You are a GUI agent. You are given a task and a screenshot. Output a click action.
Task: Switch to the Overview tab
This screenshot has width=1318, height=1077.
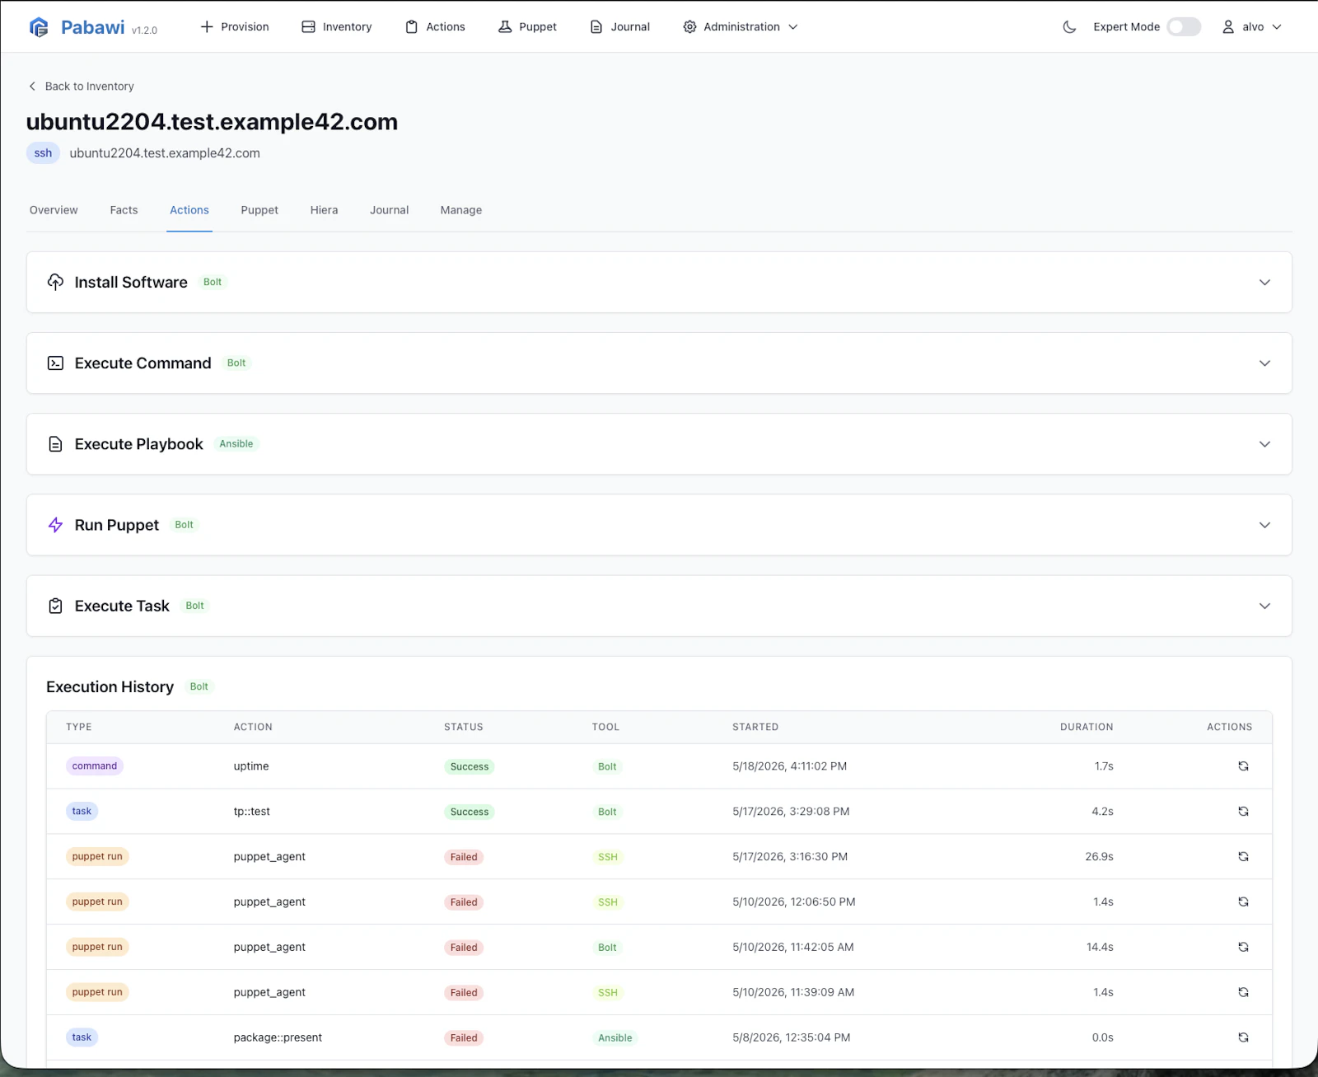(x=54, y=210)
